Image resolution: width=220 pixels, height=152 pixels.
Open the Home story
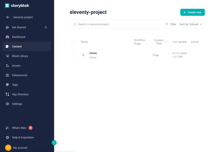click(93, 53)
